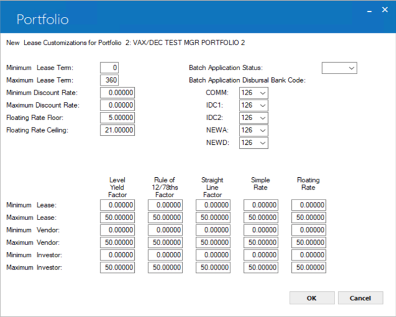The height and width of the screenshot is (317, 396).
Task: Click the 'Straight Line Factor' column header
Action: 212,188
